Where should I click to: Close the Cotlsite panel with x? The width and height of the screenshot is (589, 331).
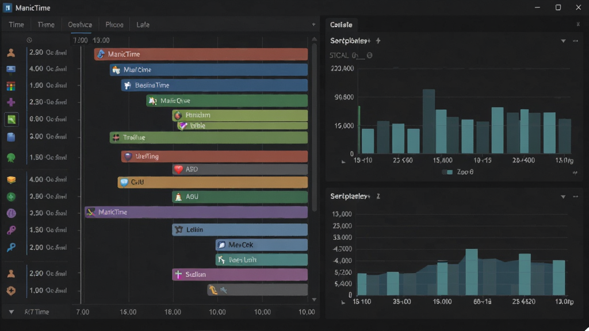click(x=578, y=24)
